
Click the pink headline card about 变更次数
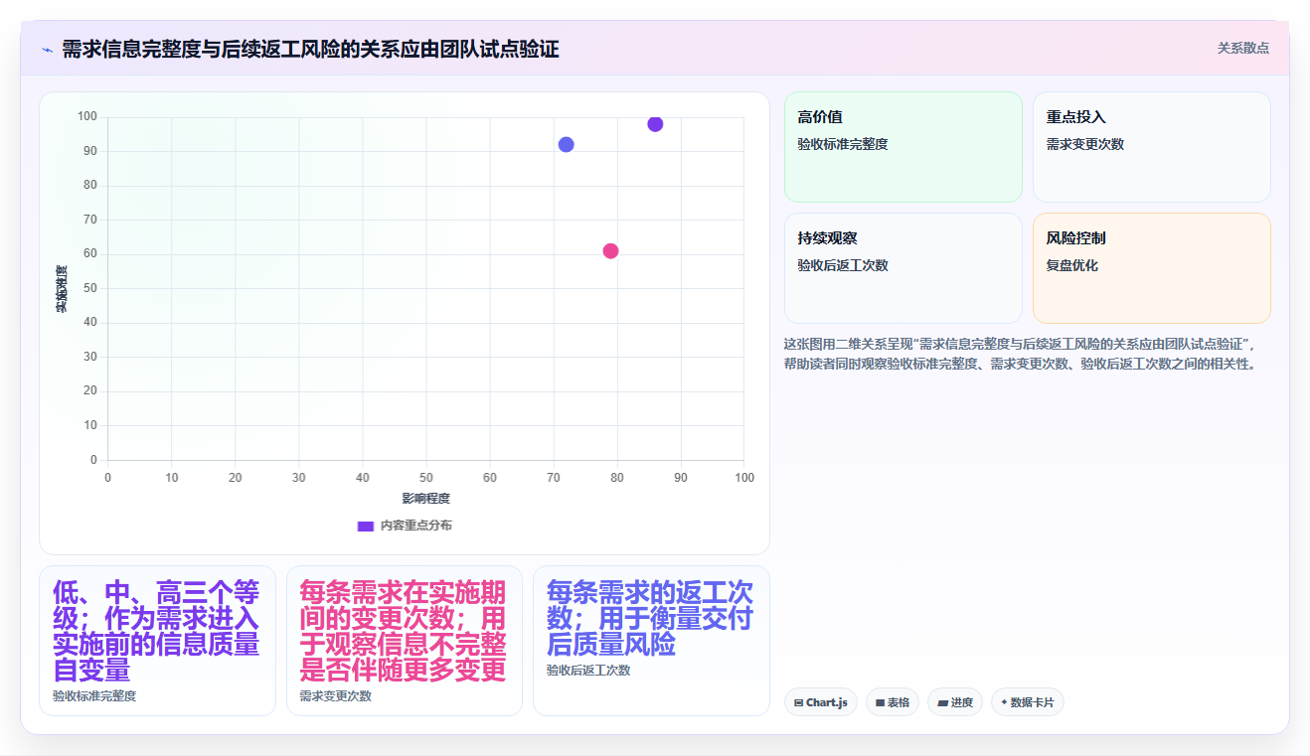coord(405,641)
